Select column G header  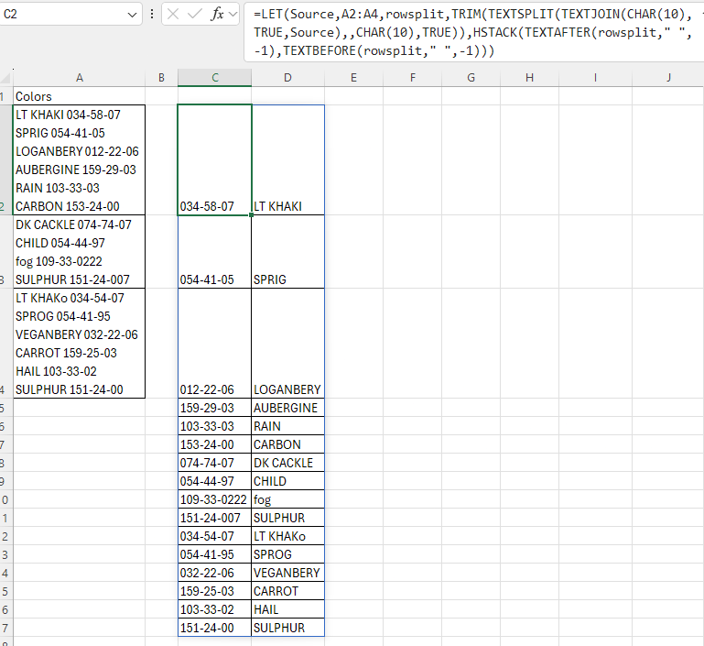(471, 78)
